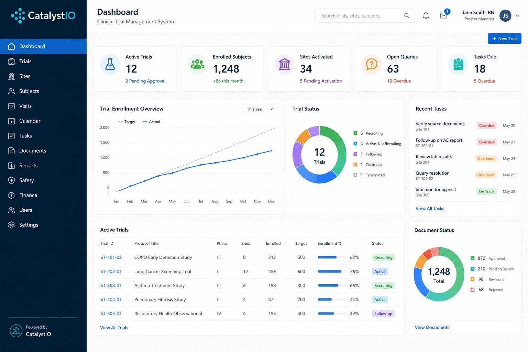Click the Tasks checkbox icon in sidebar
The image size is (528, 352).
11,136
